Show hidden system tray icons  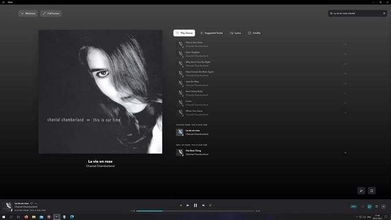357,217
